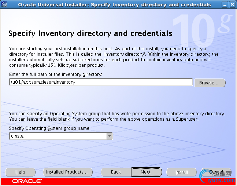This screenshot has width=237, height=186.
Task: Open the Browse dialog for inventory directory
Action: 210,83
